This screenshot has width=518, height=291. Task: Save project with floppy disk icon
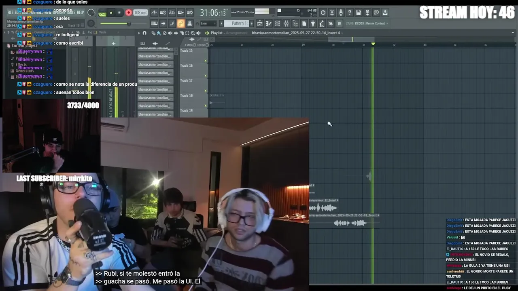359,13
